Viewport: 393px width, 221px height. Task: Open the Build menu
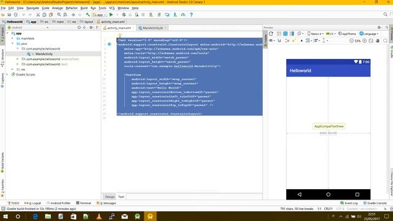point(84,8)
